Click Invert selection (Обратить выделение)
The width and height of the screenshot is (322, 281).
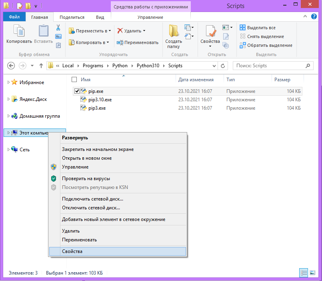coord(266,45)
